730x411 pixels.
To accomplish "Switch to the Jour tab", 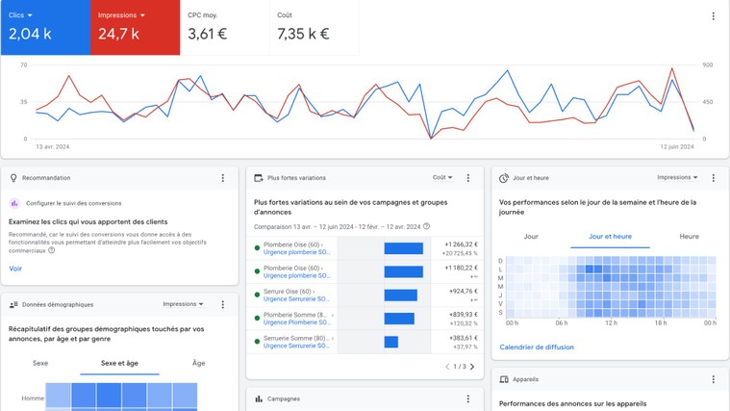I will click(x=531, y=237).
